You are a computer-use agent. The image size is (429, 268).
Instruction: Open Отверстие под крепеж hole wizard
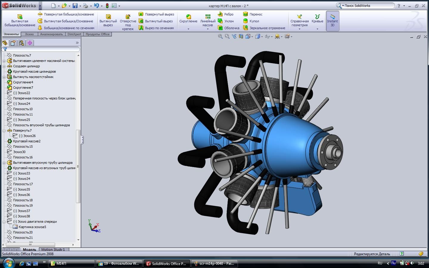pos(128,20)
